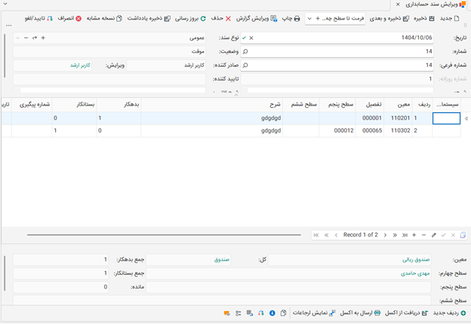Search via magnifier in شماره فرعی field
Viewport: 471px width, 324px height.
[245, 66]
